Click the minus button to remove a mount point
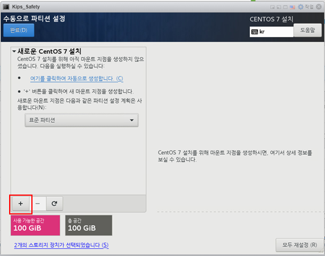 [x=38, y=204]
